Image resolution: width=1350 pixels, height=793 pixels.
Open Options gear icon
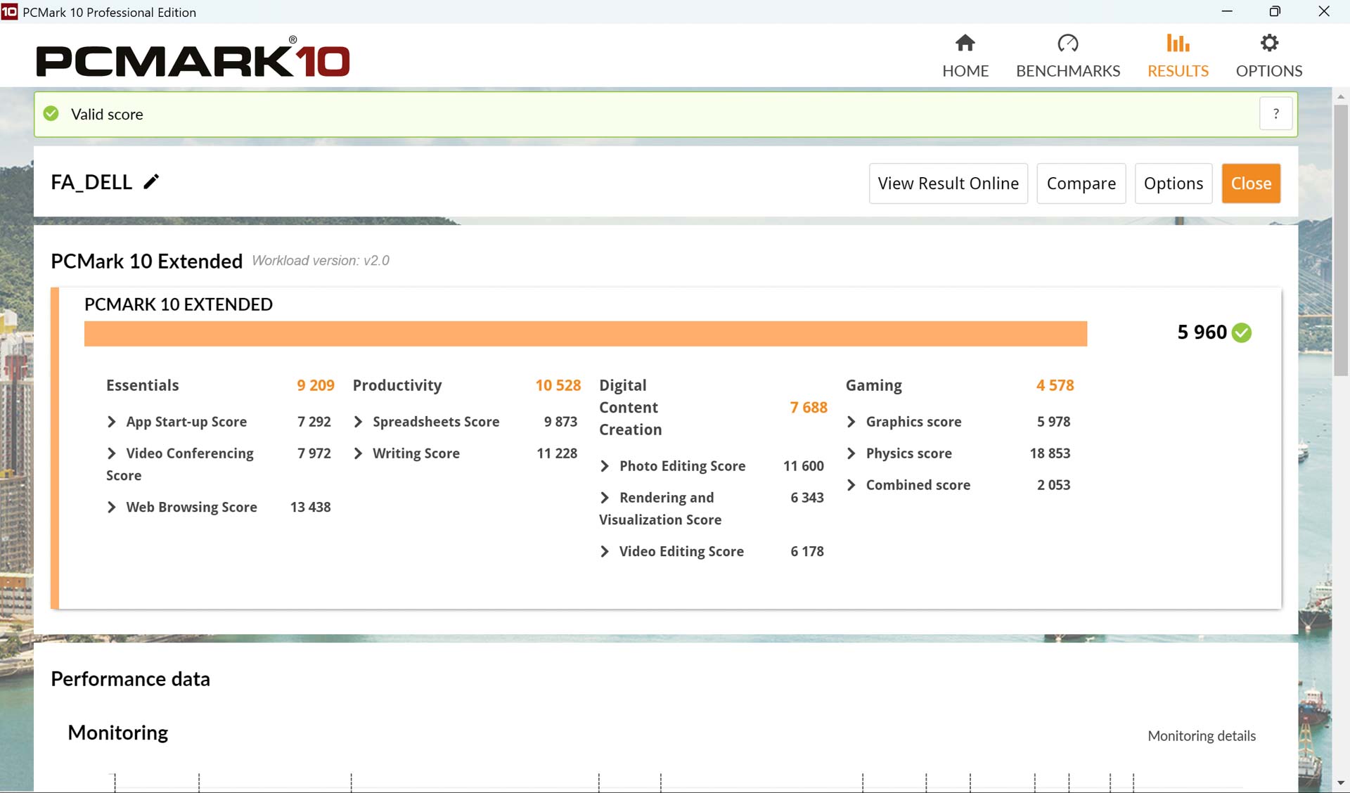tap(1268, 44)
